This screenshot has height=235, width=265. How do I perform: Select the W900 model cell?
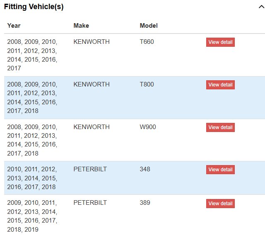tap(148, 127)
